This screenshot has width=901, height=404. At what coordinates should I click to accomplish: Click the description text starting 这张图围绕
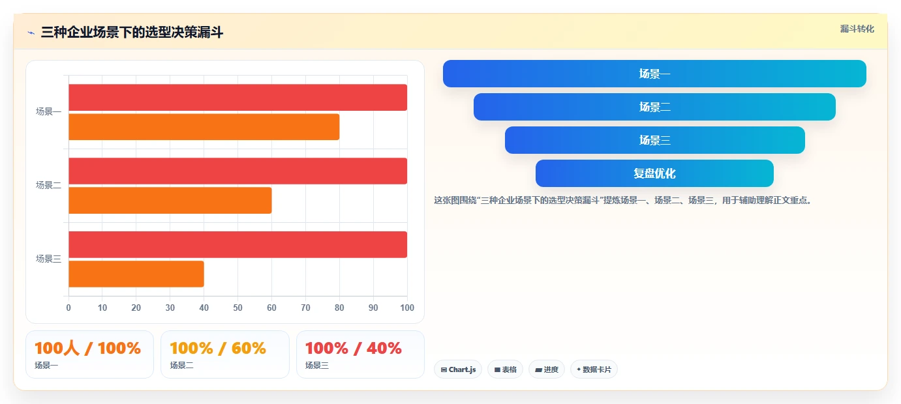coord(623,201)
